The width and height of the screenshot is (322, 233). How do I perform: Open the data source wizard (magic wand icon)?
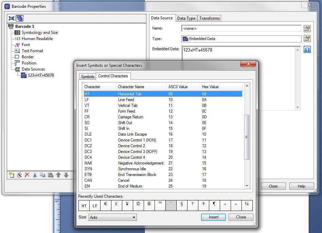[19, 175]
